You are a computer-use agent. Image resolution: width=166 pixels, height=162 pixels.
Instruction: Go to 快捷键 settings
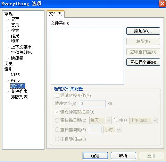(17, 58)
